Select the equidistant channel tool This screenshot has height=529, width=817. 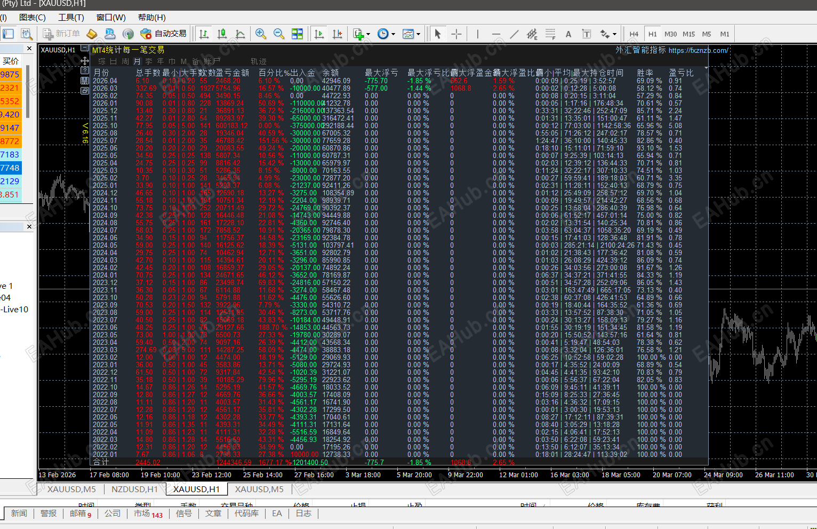[x=532, y=34]
